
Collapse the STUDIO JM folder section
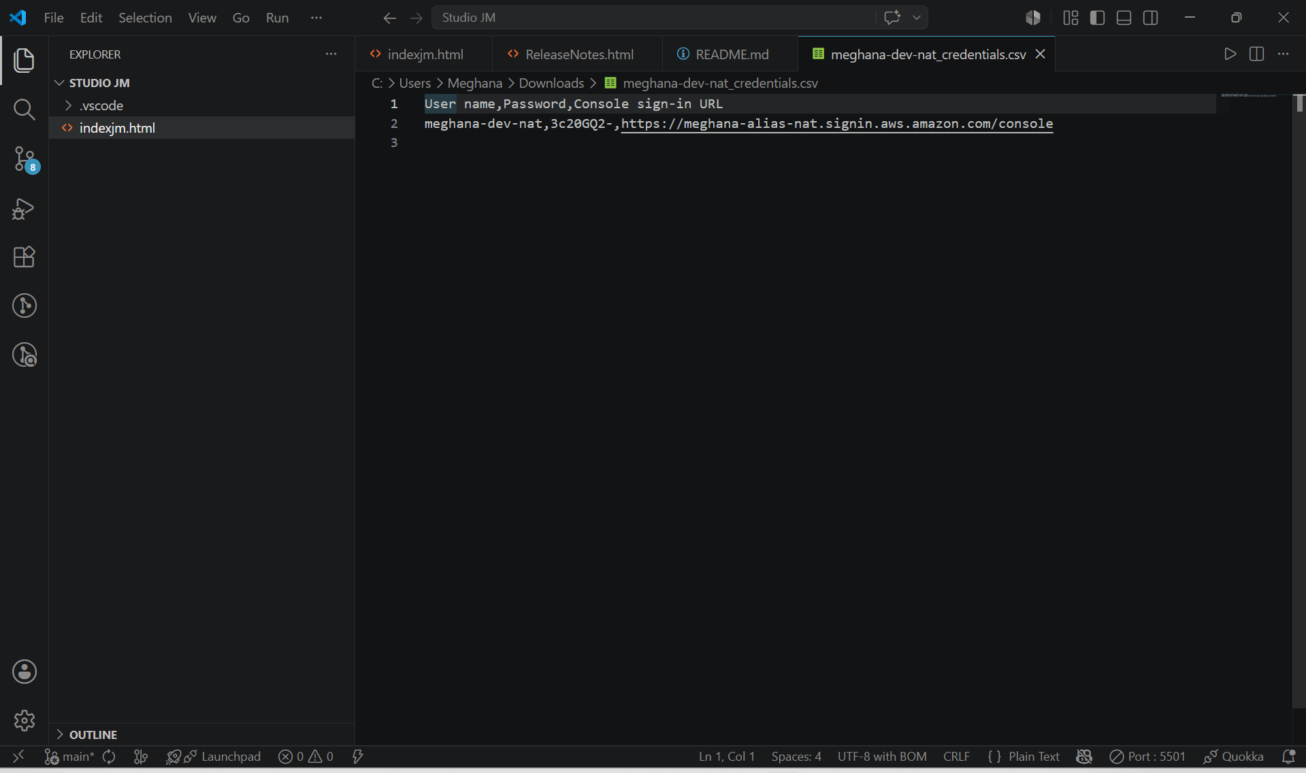(201, 82)
